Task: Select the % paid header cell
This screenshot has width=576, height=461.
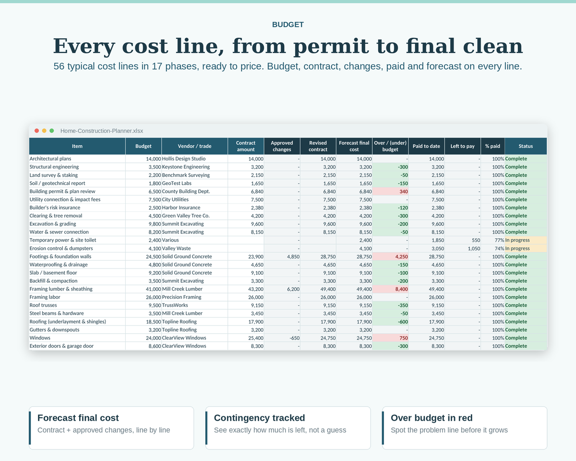Action: click(x=492, y=146)
